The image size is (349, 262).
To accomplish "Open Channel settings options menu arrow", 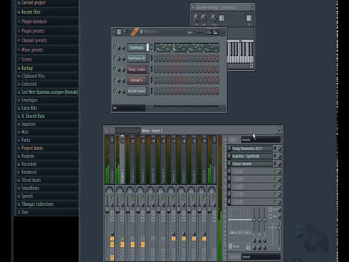I will [193, 7].
